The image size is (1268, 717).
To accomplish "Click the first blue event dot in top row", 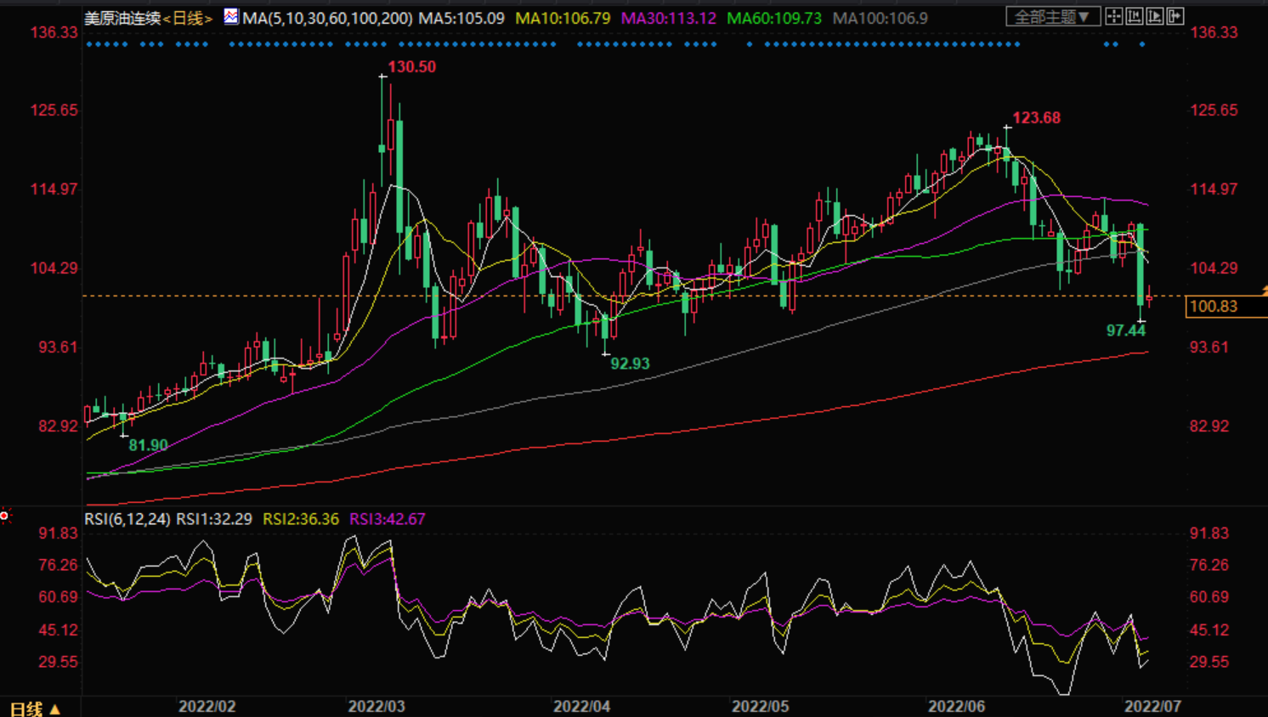I will pos(89,44).
